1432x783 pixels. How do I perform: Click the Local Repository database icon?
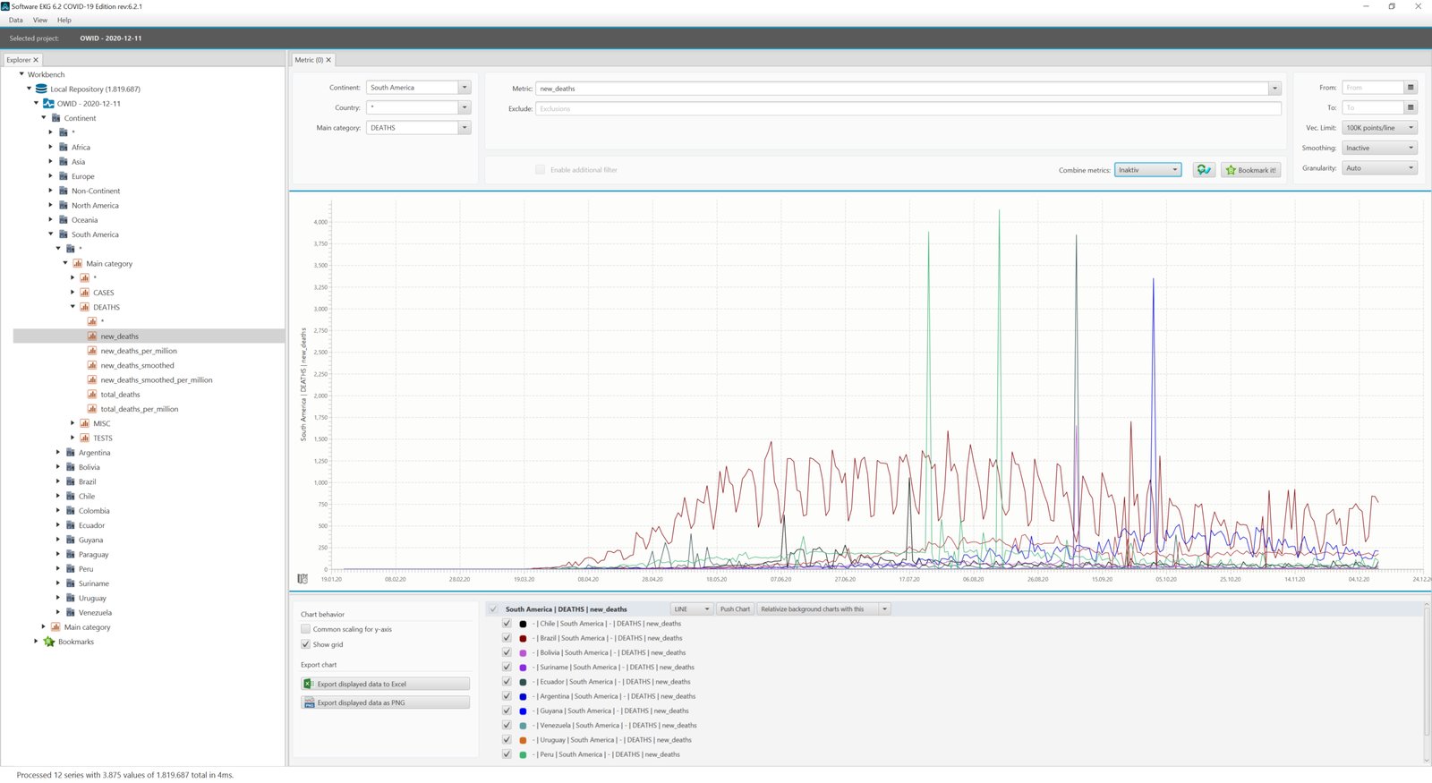[x=41, y=89]
